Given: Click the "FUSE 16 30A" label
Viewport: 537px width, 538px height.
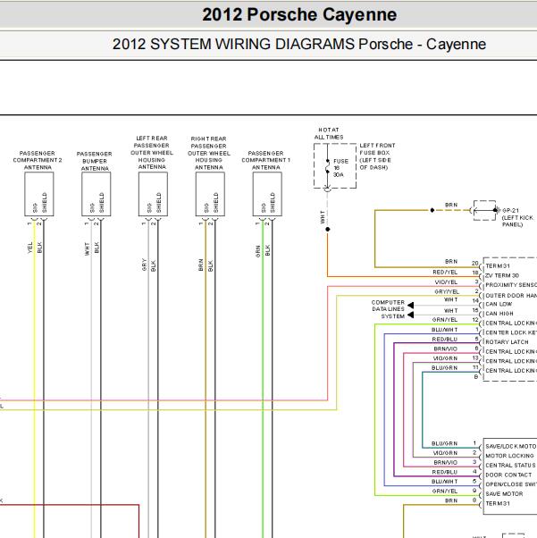Looking at the screenshot, I should [340, 168].
